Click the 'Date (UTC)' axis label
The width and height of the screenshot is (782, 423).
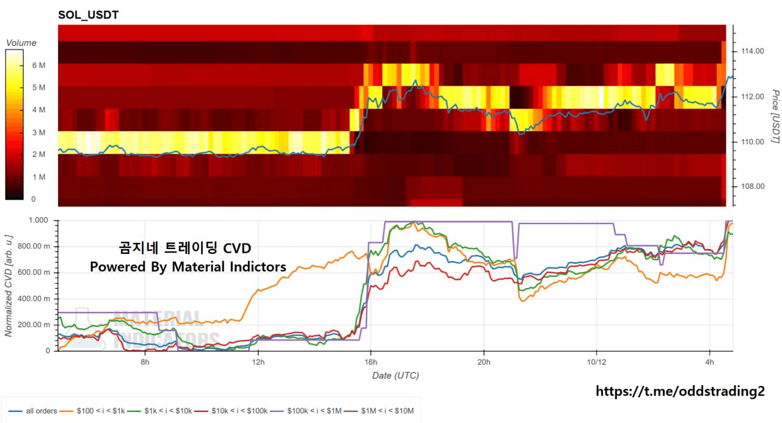[x=396, y=375]
